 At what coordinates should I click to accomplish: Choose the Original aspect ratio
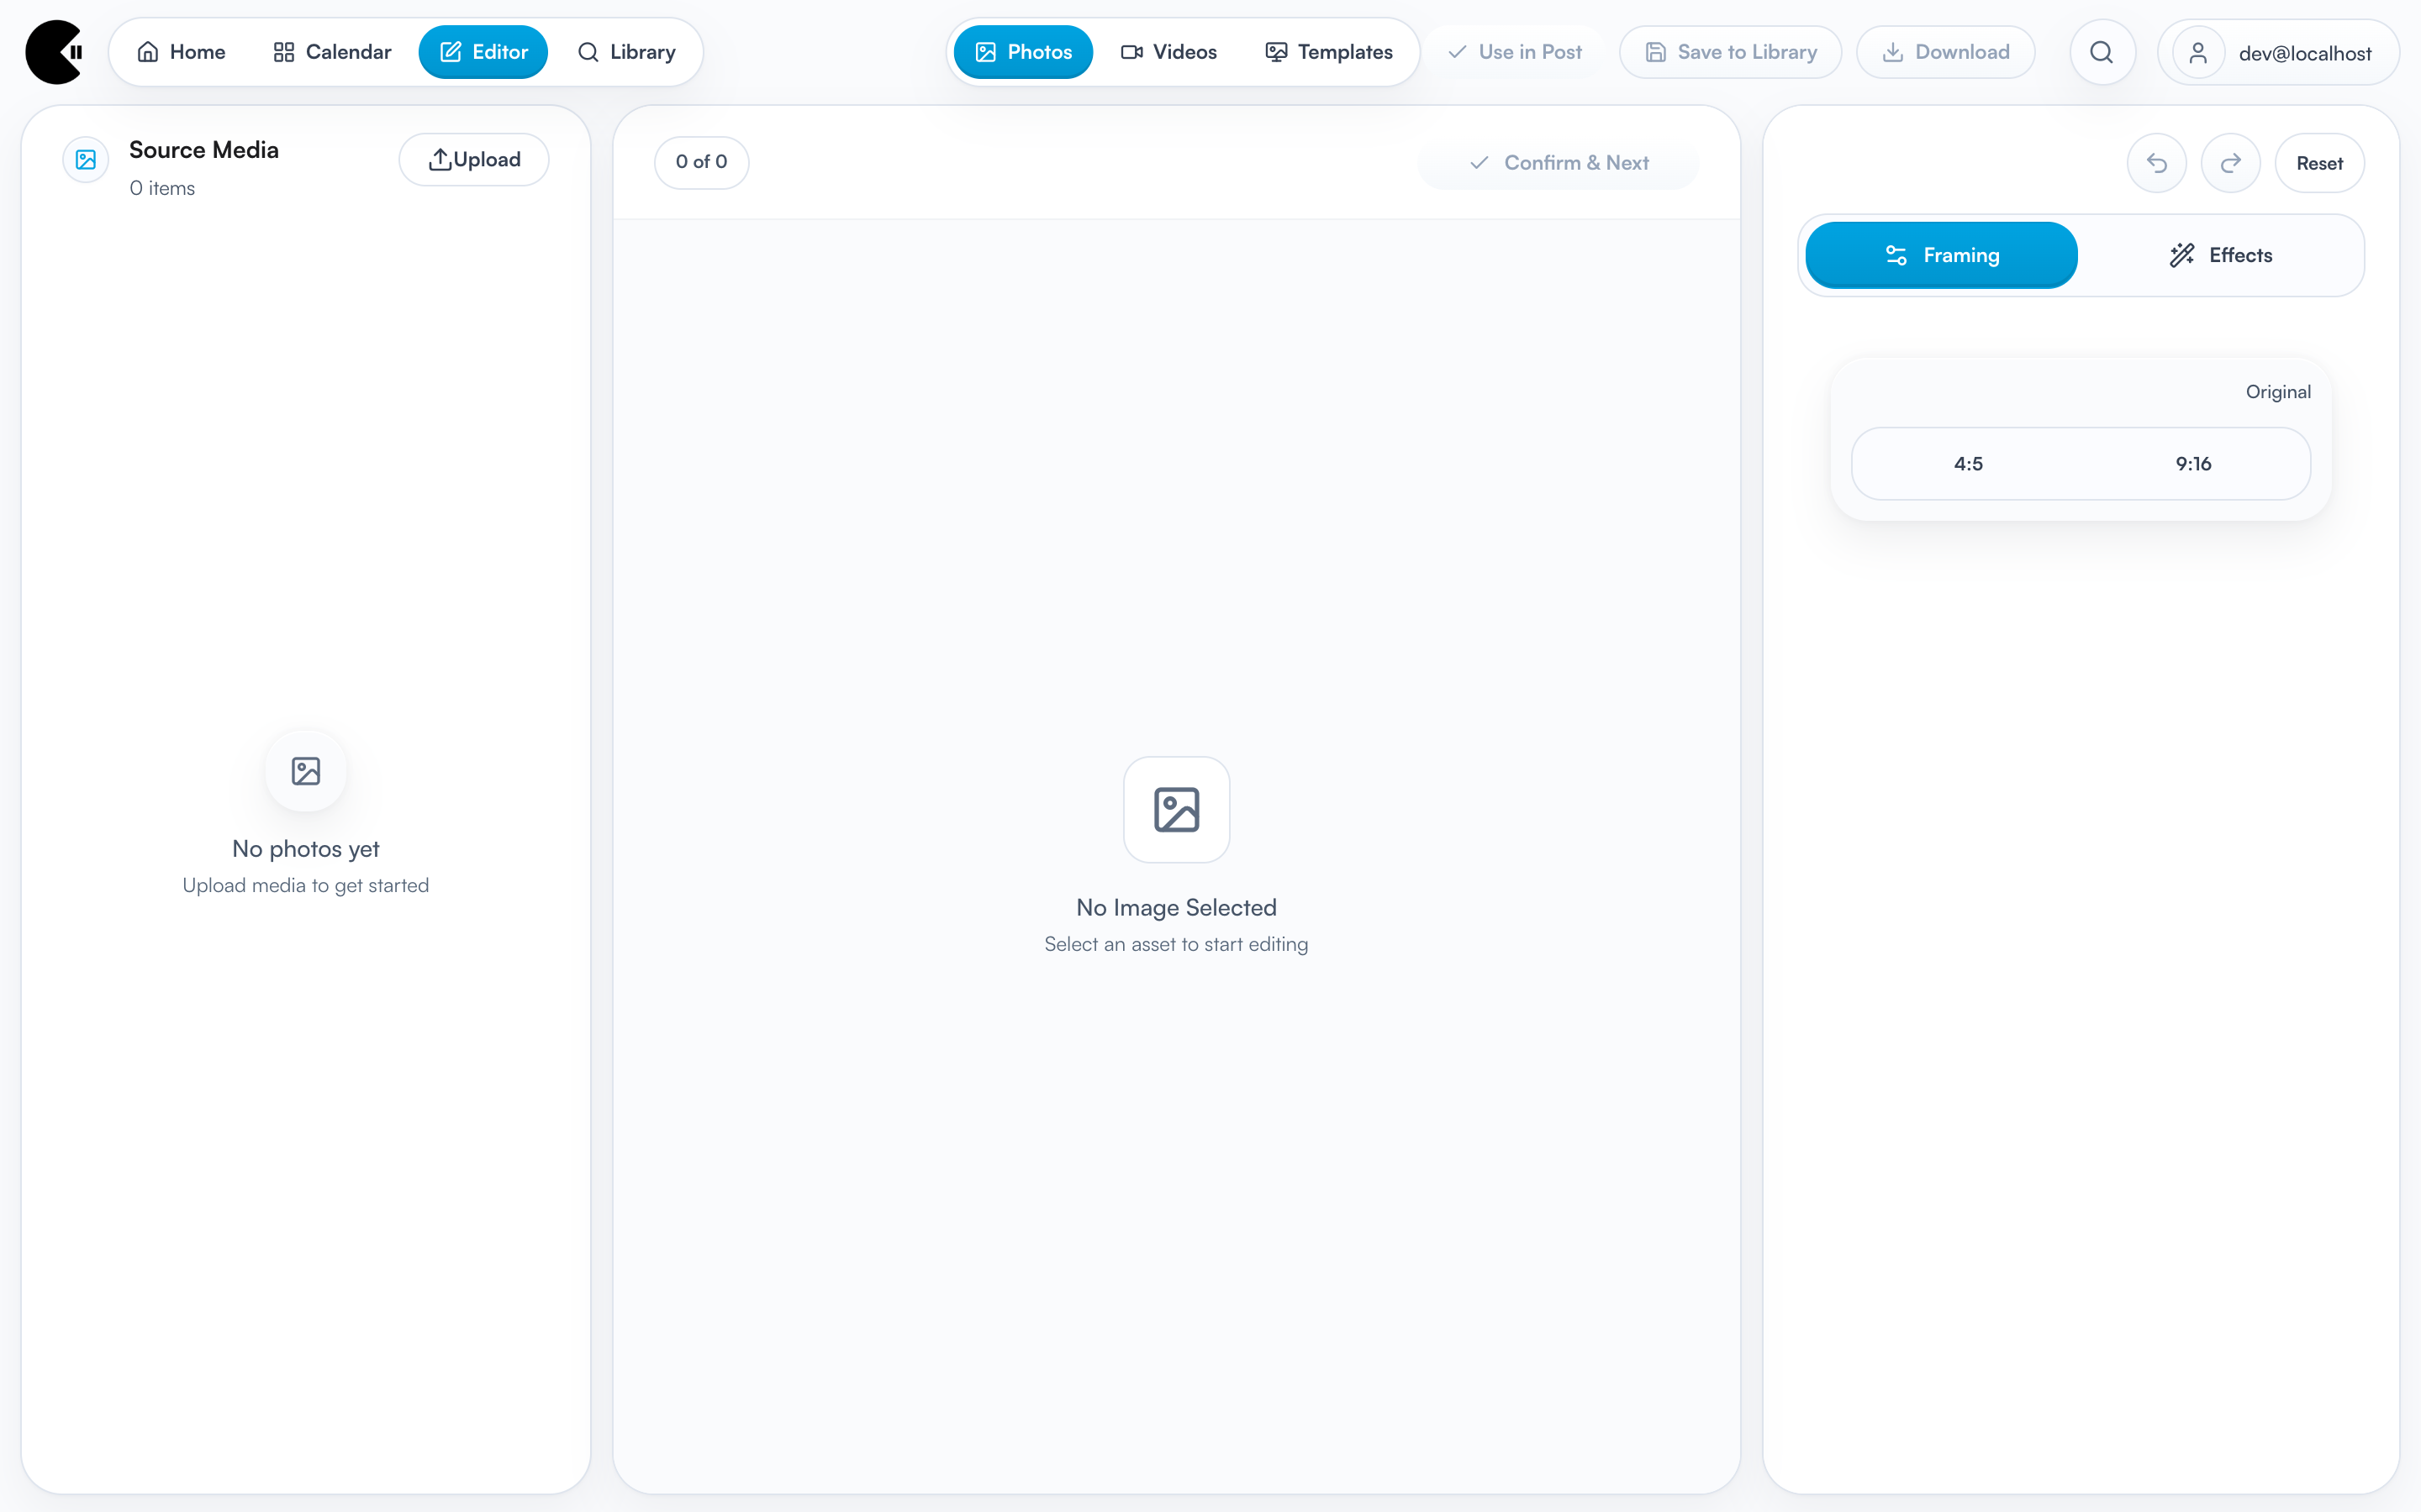click(x=2277, y=392)
